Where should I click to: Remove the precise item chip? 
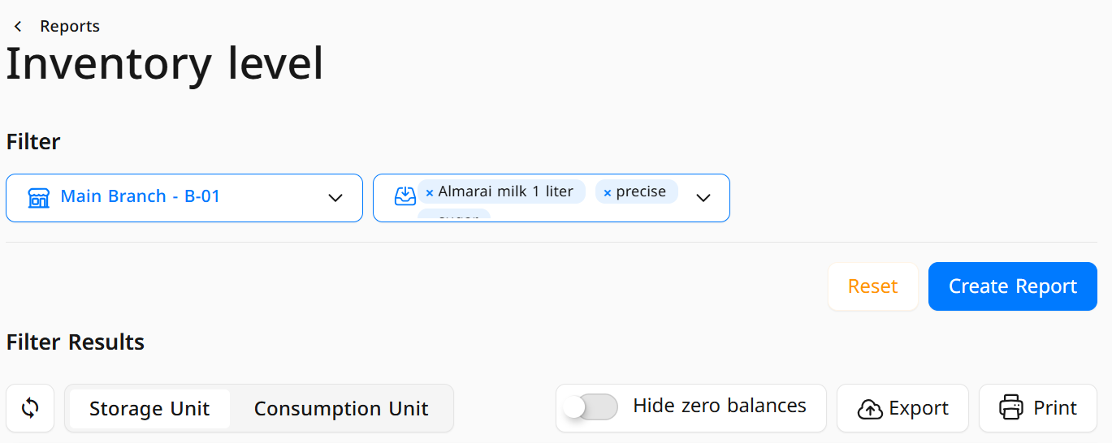(x=608, y=192)
